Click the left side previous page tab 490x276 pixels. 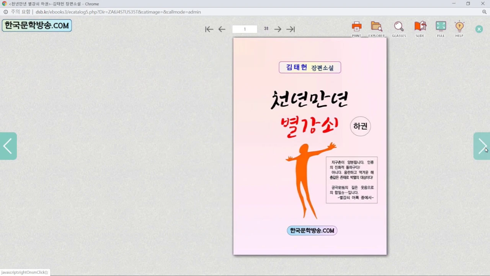click(x=8, y=146)
